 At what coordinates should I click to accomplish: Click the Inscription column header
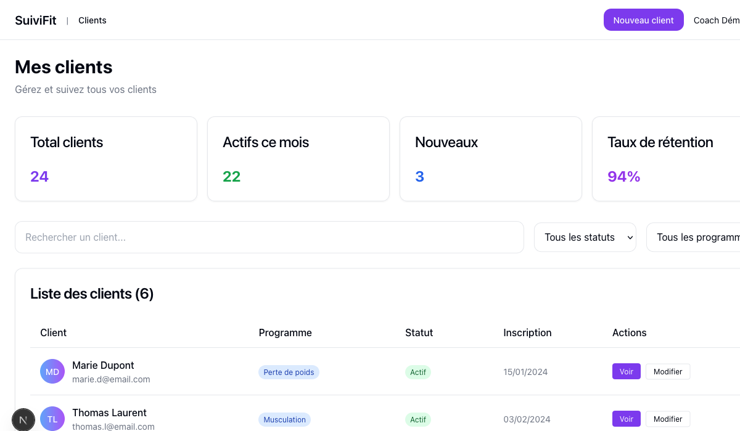[527, 332]
